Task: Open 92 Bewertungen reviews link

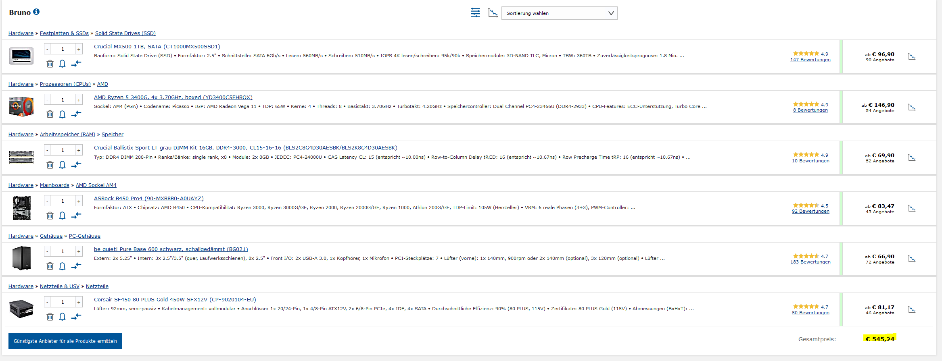Action: [x=810, y=211]
